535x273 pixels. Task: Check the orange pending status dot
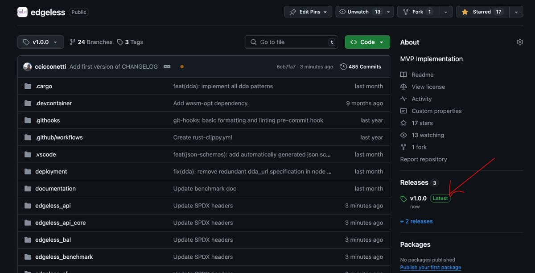[182, 66]
